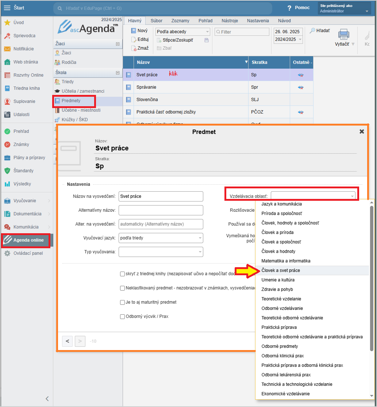Check the 'Odborný výcvik / Prax' checkbox
Viewport: 377px width, 407px height.
click(x=123, y=316)
